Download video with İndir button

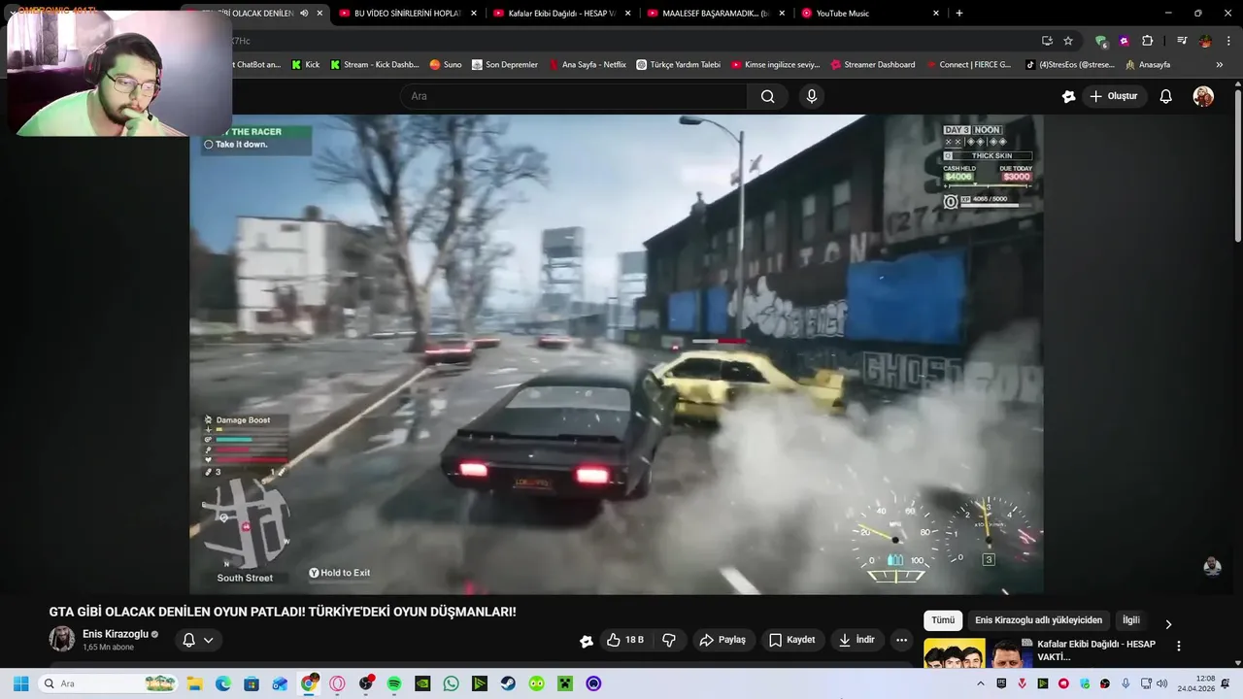pos(857,640)
